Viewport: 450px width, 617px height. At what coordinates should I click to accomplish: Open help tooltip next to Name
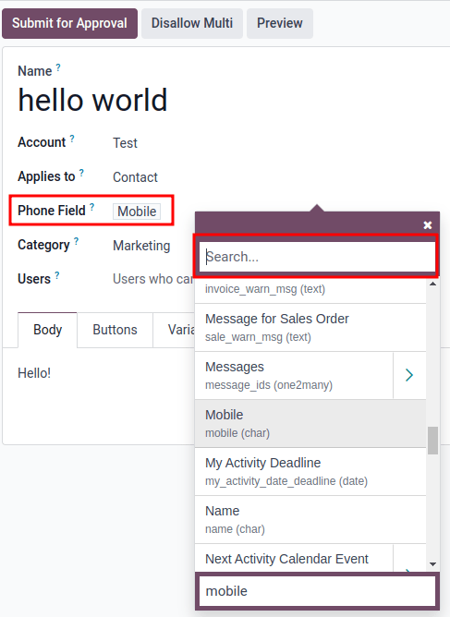(58, 67)
